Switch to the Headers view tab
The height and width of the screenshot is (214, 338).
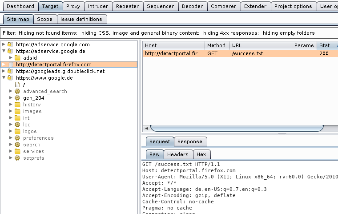(178, 154)
